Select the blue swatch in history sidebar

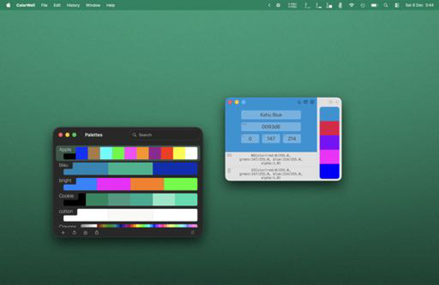[x=329, y=114]
